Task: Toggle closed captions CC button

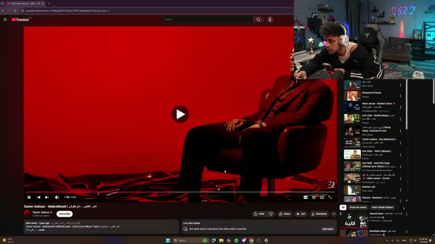Action: pos(306,197)
